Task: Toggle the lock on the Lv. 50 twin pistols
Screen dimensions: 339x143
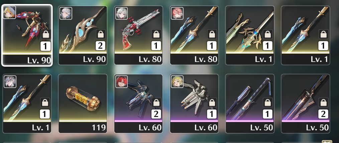Action: coord(268,103)
